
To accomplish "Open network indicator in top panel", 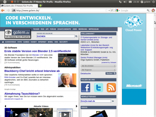I will (120, 2).
